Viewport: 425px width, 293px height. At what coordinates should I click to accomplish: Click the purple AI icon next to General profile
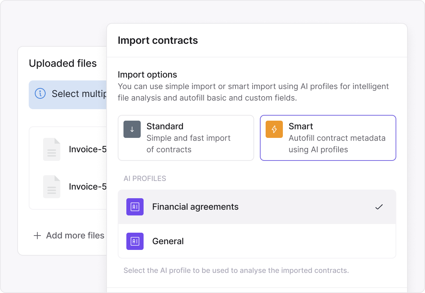[135, 241]
